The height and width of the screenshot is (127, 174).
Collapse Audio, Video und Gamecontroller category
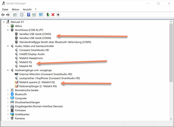(x=8, y=46)
